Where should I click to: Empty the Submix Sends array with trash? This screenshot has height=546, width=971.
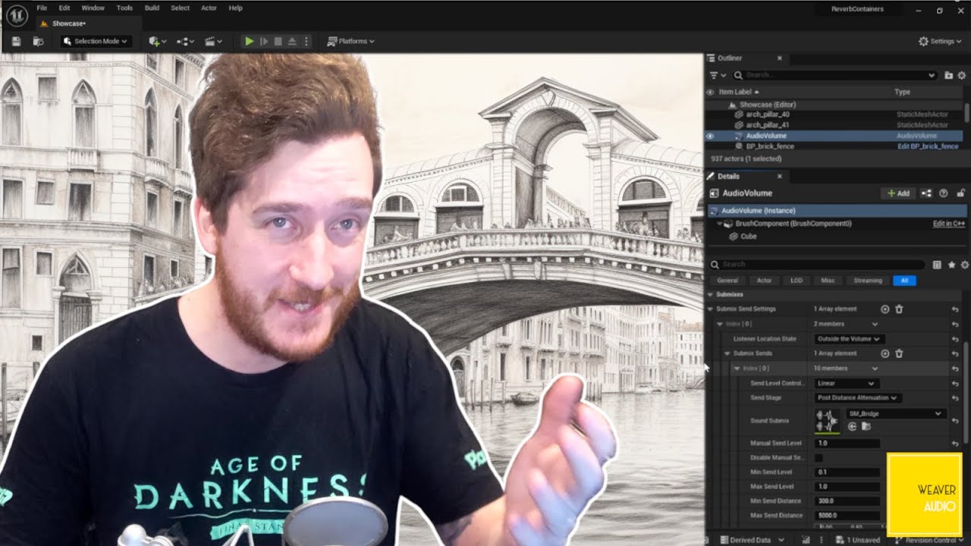coord(899,353)
